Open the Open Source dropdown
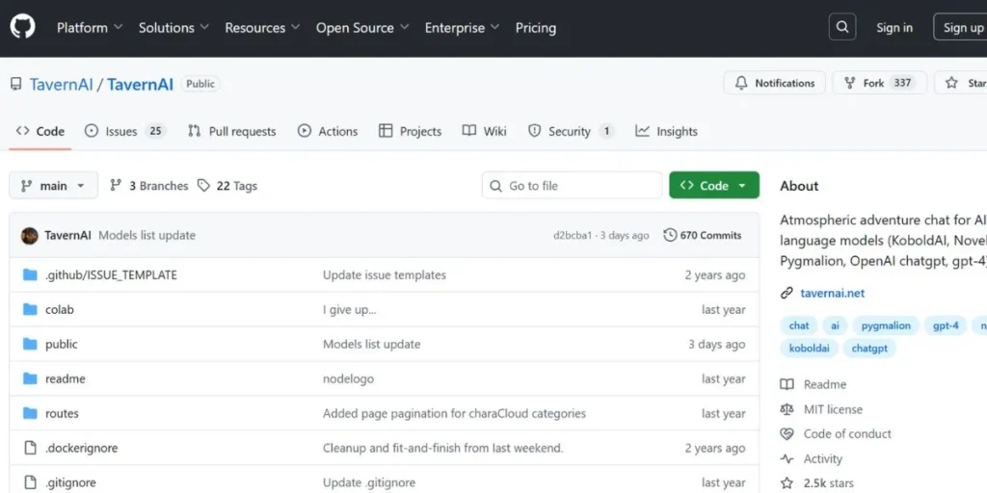987x493 pixels. 362,28
